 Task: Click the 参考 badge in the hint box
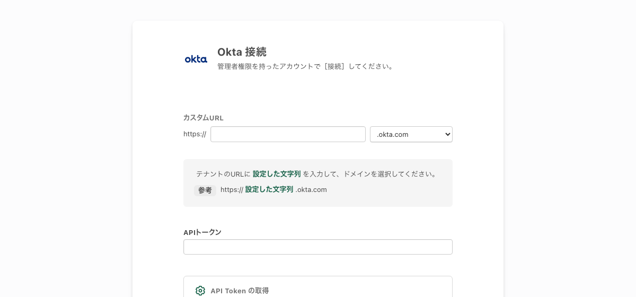coord(205,190)
